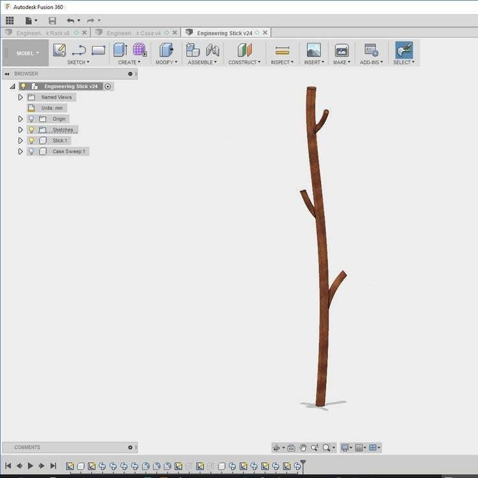Click the Create Sketch icon

coord(59,50)
